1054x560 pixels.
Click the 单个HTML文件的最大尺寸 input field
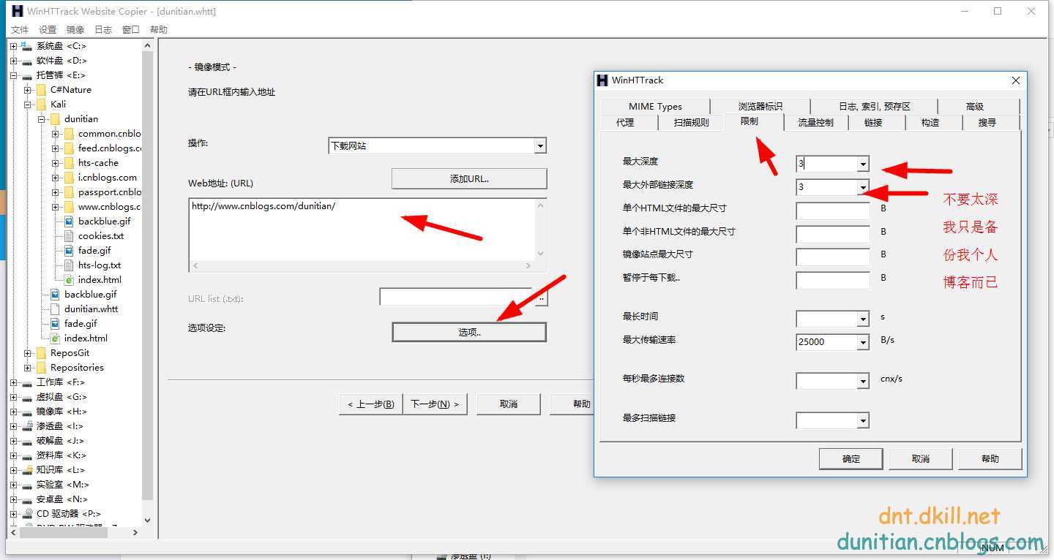pyautogui.click(x=833, y=211)
